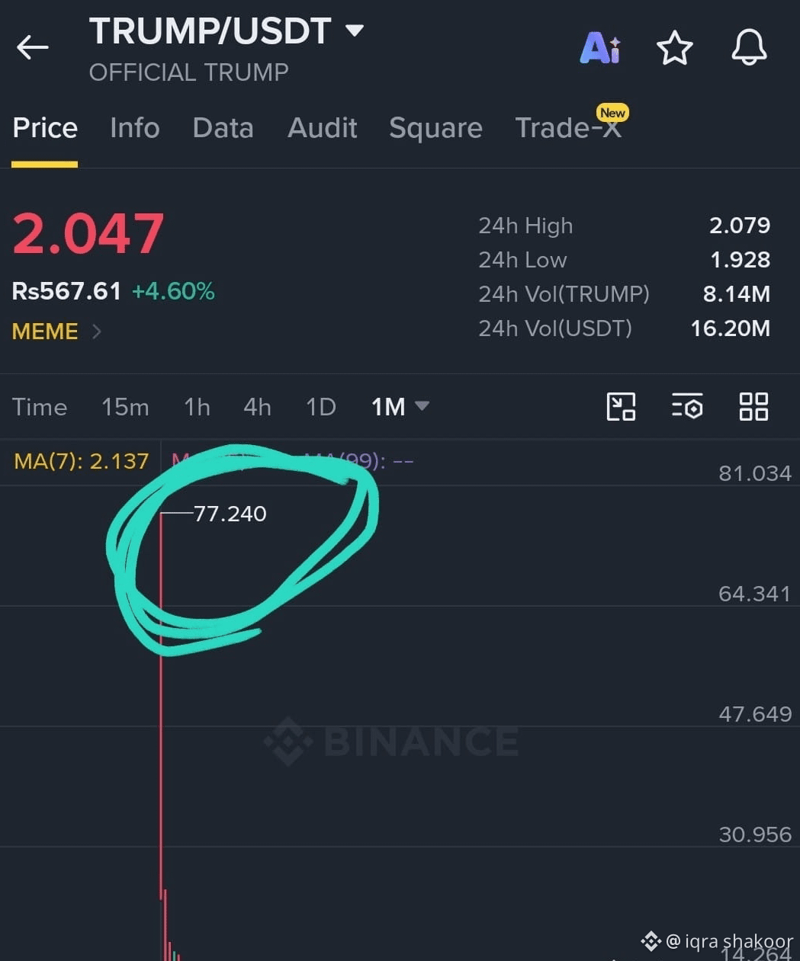Tap the back arrow icon
Image resolution: width=800 pixels, height=961 pixels.
tap(32, 47)
